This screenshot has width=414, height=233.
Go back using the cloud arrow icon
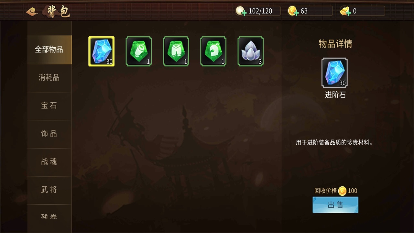click(x=32, y=12)
